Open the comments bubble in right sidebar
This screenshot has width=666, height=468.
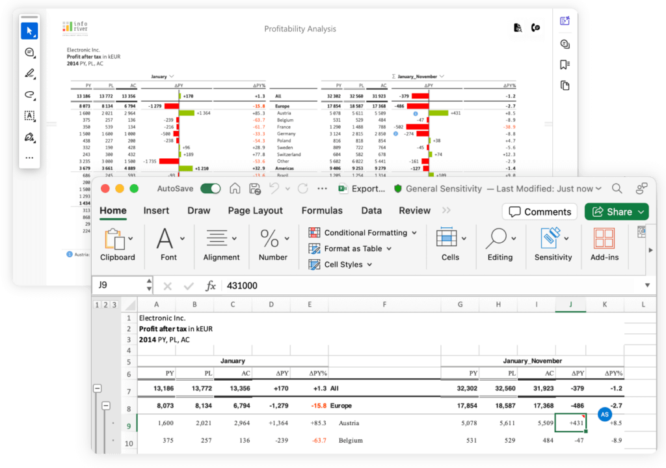coord(564,44)
